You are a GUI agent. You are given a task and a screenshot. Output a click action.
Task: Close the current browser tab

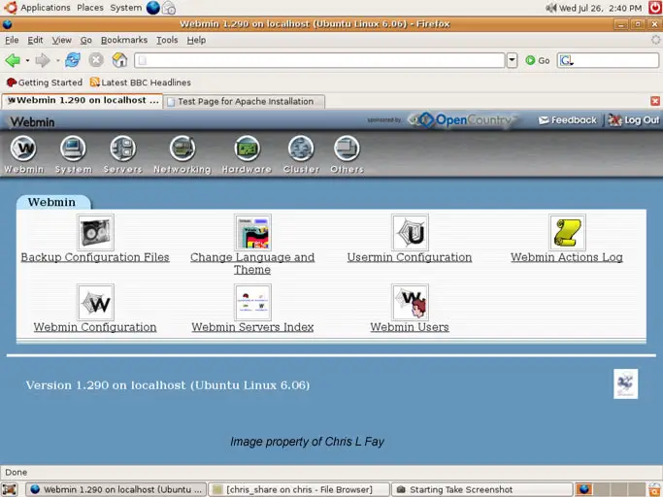point(655,101)
